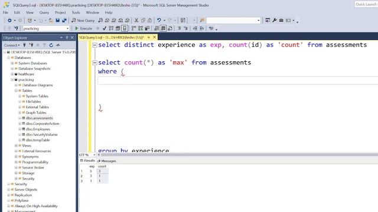Parse the query with the checkmark icon
The height and width of the screenshot is (212, 378).
coord(105,28)
